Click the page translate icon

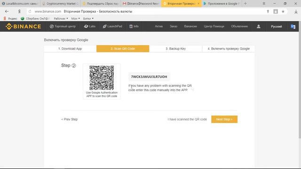coord(293,26)
